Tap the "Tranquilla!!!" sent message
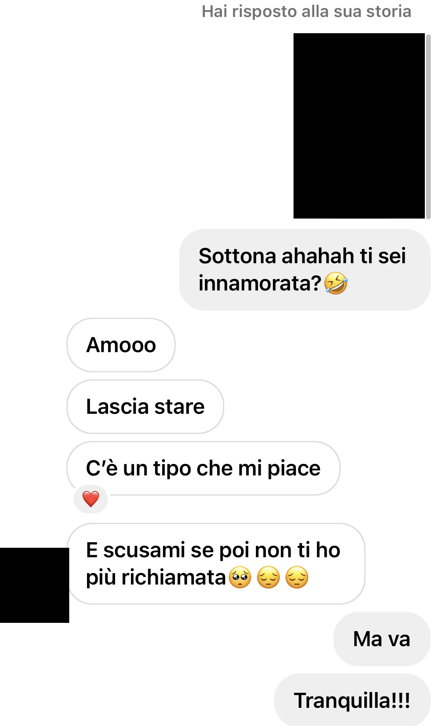The width and height of the screenshot is (445, 726). [352, 700]
